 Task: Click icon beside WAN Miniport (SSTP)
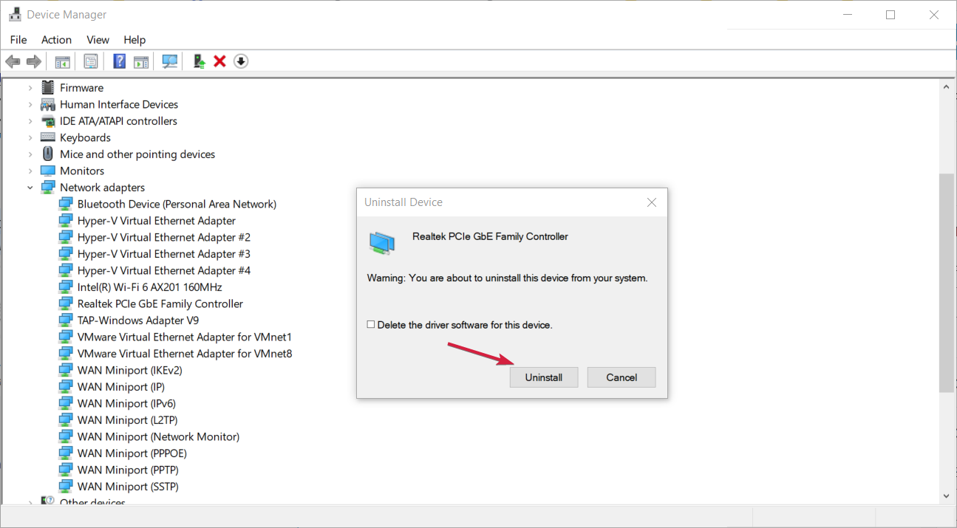coord(66,487)
